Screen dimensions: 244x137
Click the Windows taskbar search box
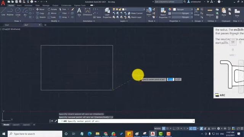[x=35, y=134]
